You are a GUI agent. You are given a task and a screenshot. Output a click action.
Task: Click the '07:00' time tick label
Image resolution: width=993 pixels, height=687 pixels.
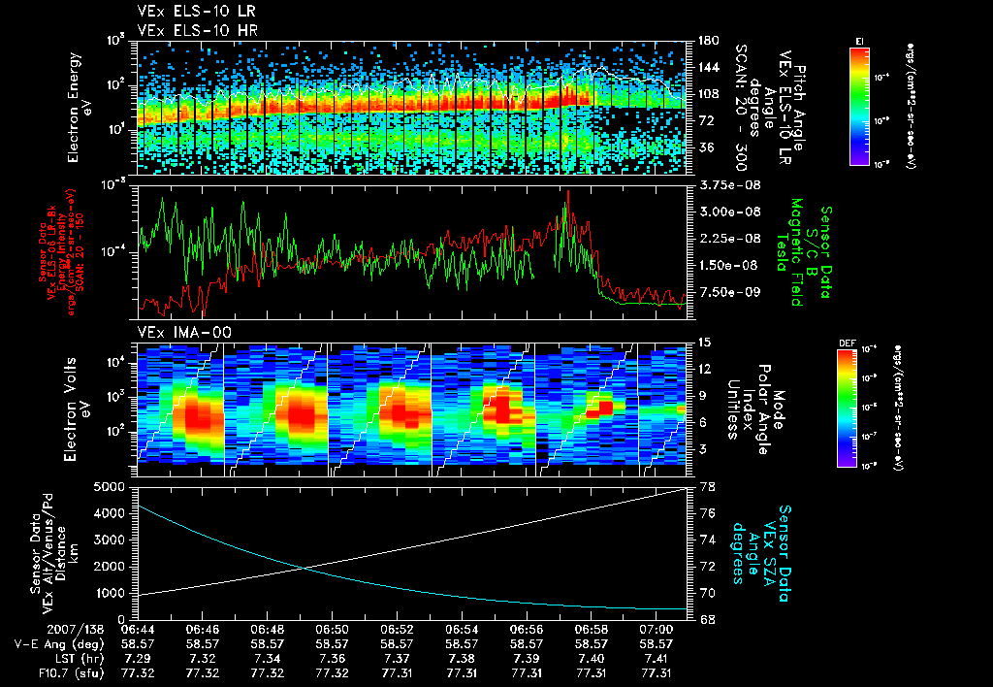(x=657, y=630)
